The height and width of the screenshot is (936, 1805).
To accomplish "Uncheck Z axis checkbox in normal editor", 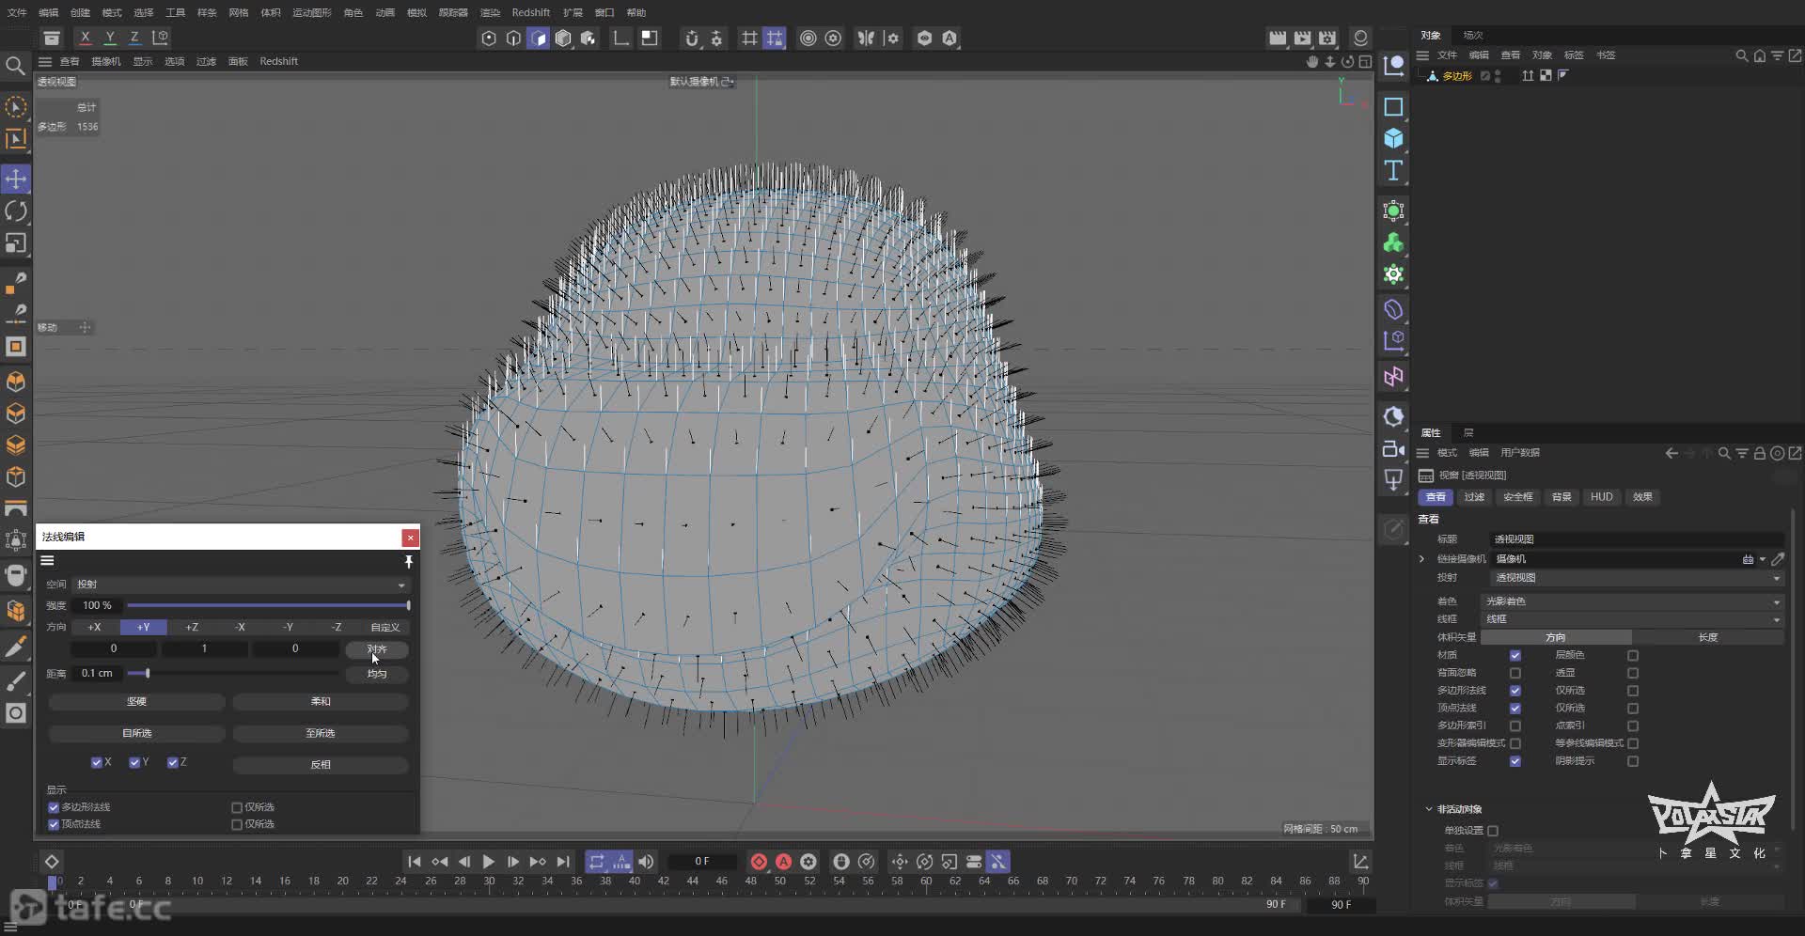I will click(x=172, y=762).
